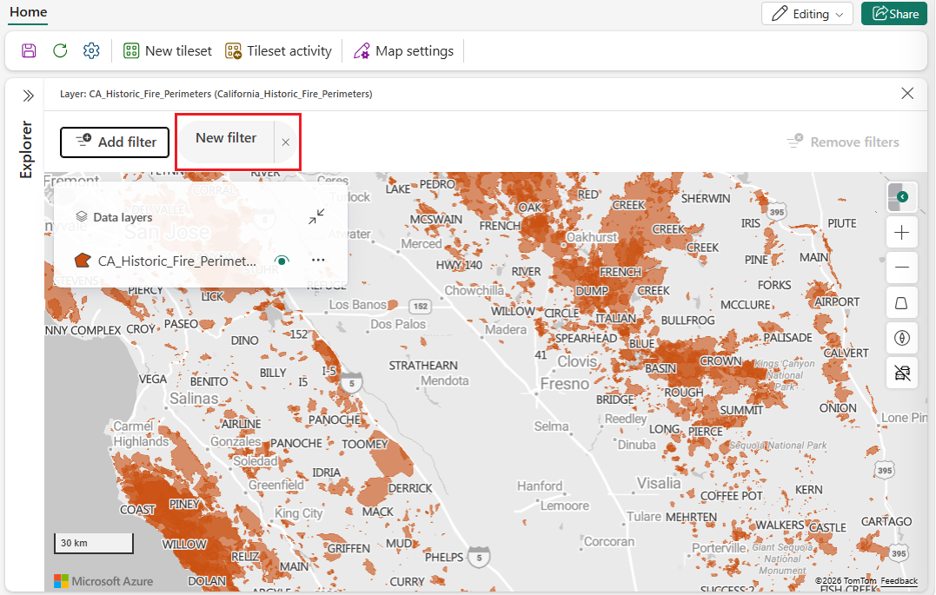This screenshot has height=595, width=936.
Task: Click the Visalia city label
Action: 659,483
